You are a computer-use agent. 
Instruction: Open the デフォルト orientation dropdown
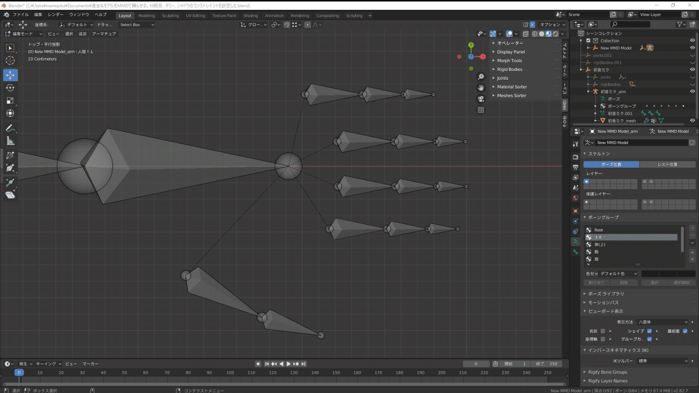(76, 25)
